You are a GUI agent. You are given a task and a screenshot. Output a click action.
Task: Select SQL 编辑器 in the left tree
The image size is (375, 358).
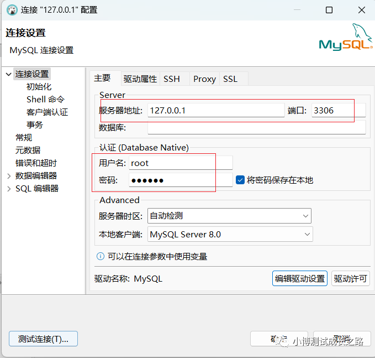point(37,189)
